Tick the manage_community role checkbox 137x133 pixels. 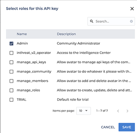(11, 71)
